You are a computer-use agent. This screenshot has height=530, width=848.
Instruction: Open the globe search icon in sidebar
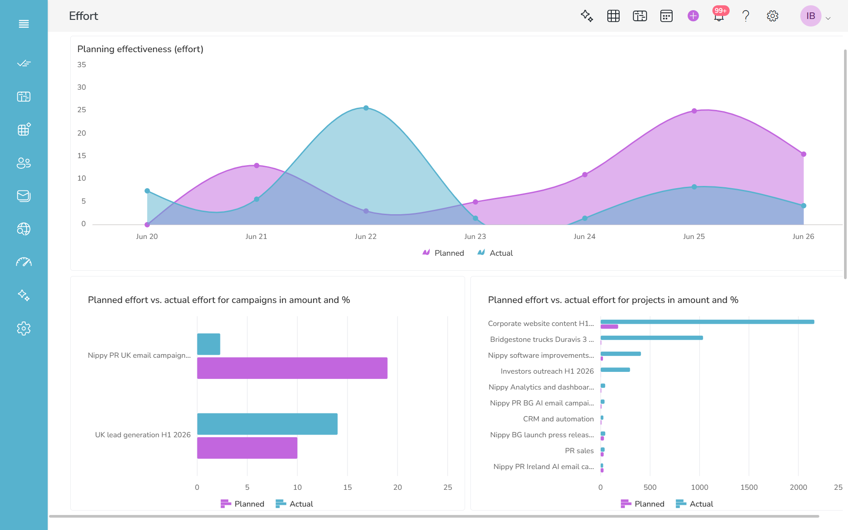click(x=24, y=229)
